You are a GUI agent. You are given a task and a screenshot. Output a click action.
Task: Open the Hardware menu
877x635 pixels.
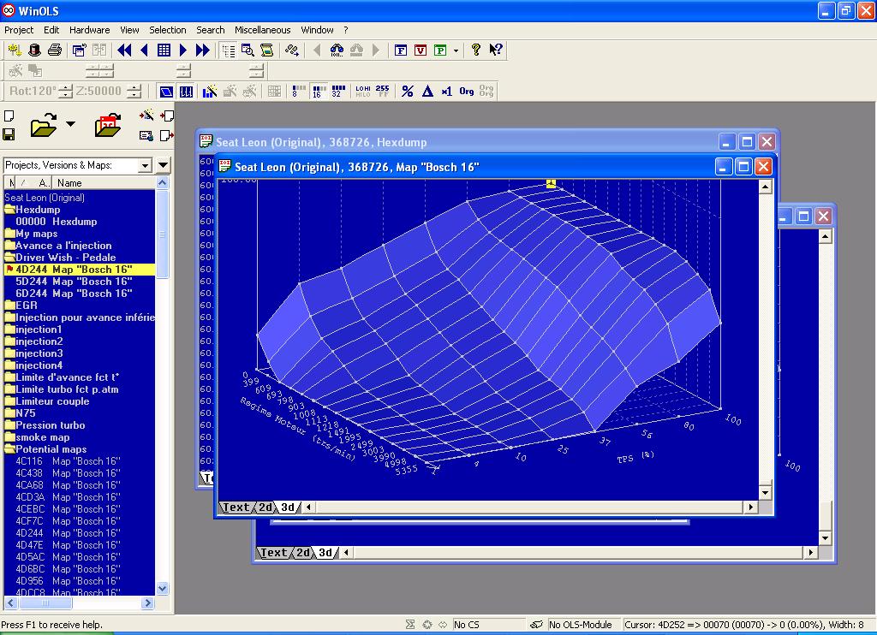(x=89, y=30)
